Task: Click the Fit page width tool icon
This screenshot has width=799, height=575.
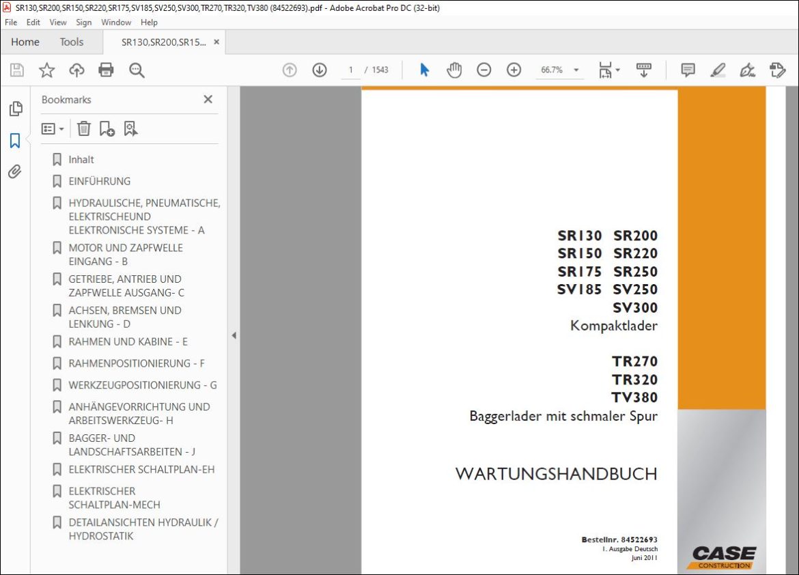Action: pyautogui.click(x=605, y=70)
